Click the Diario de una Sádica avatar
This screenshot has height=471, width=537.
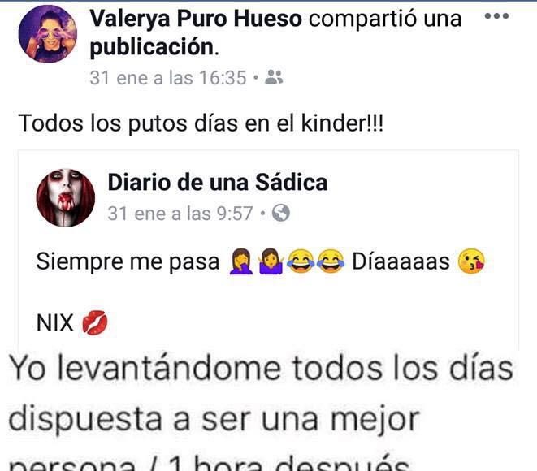(x=66, y=197)
